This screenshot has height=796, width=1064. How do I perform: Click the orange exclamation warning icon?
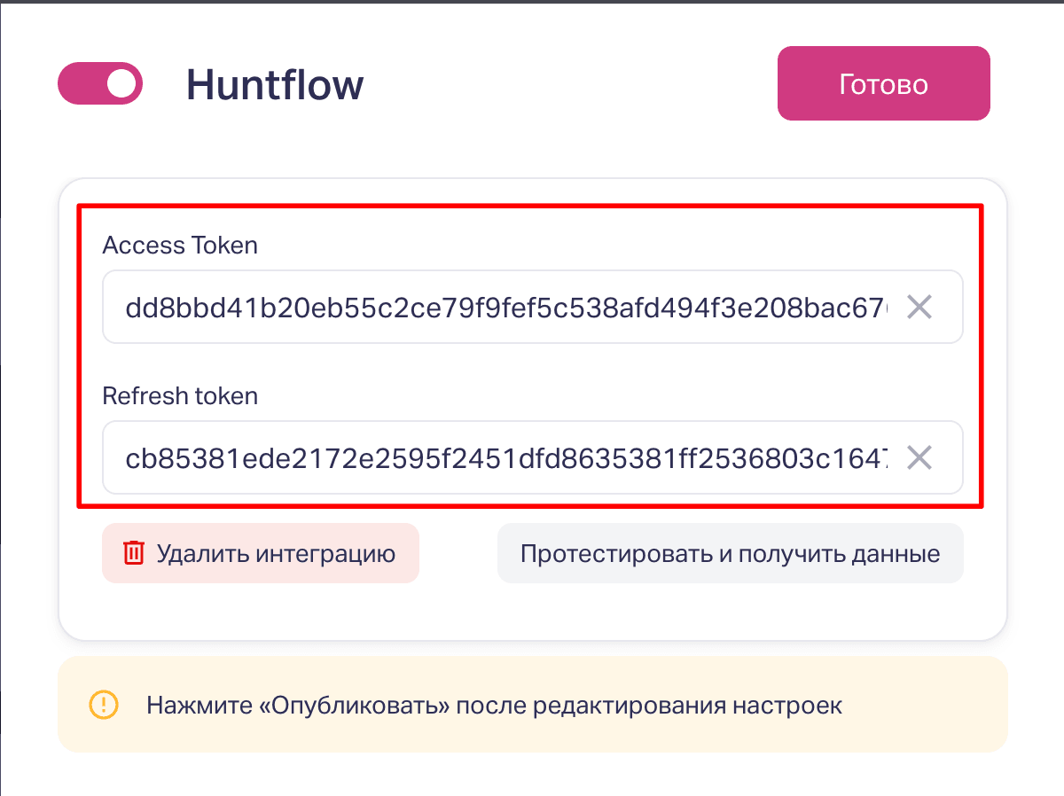pyautogui.click(x=104, y=706)
